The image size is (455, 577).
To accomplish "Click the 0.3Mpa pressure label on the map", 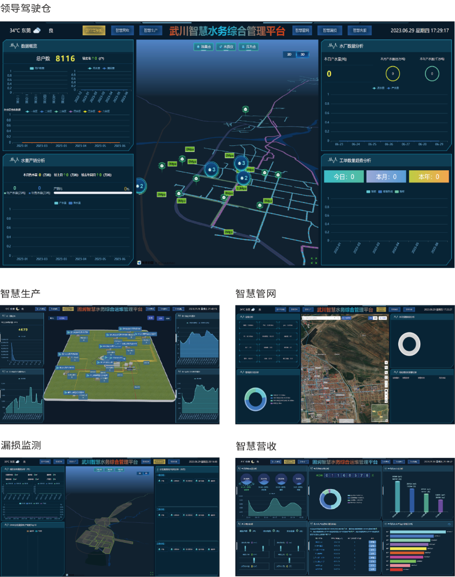I will click(242, 188).
